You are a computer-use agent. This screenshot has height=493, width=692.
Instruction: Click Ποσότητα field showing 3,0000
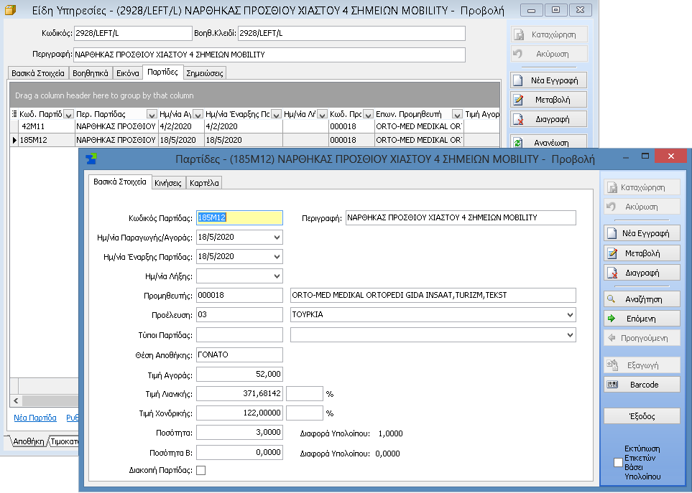pyautogui.click(x=239, y=432)
